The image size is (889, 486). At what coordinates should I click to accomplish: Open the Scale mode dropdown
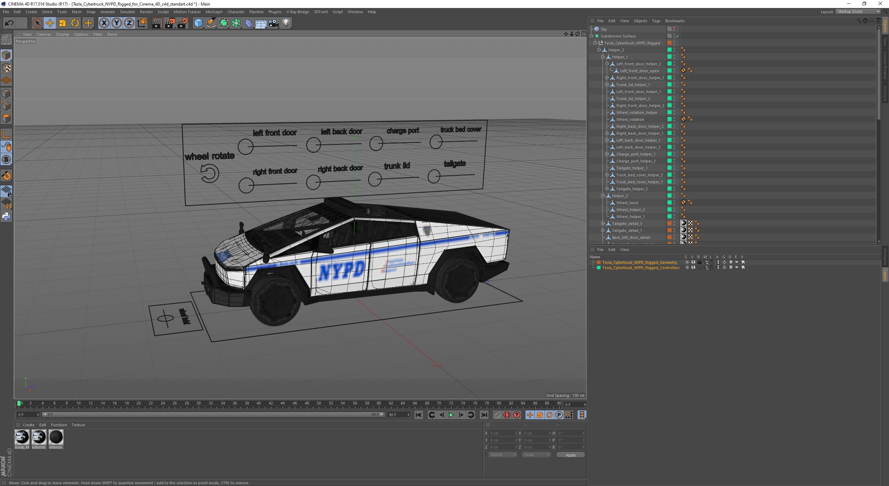[x=536, y=455]
